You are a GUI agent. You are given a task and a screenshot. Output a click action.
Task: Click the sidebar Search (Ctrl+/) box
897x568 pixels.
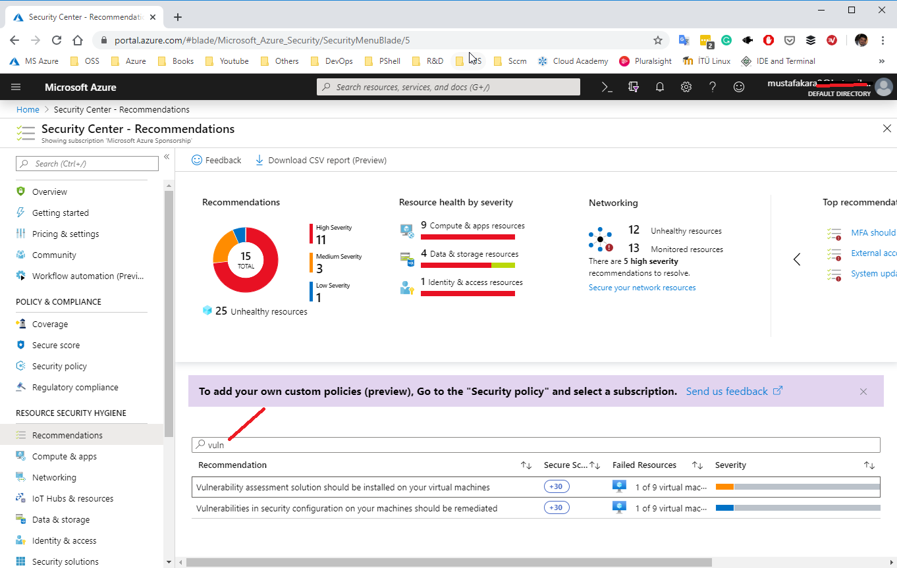click(87, 163)
